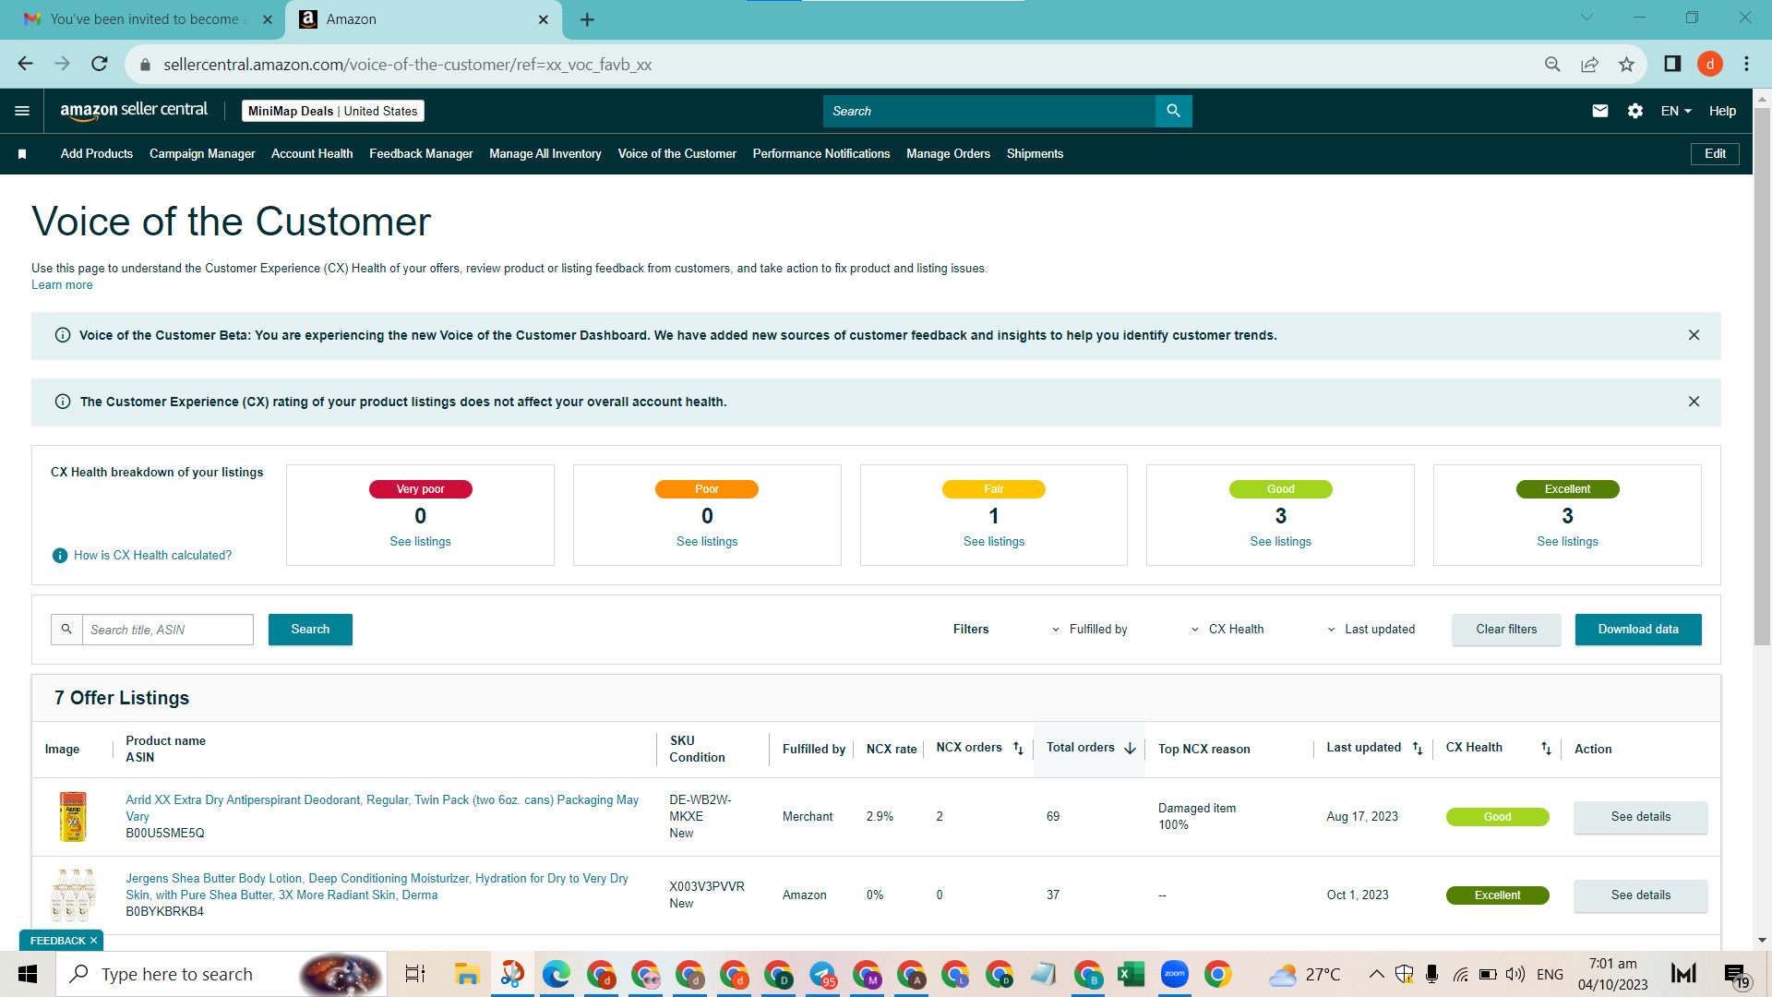Click Learn more link

coord(62,285)
